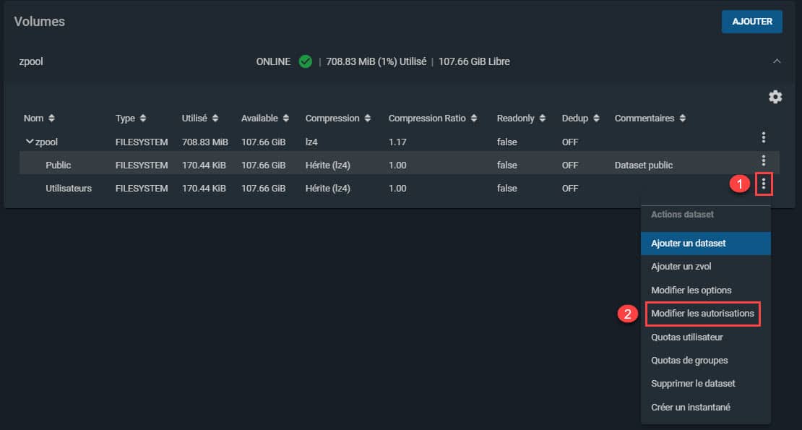Screen dimensions: 802x430
Task: Sort by Compression Ratio column arrows
Action: 474,118
